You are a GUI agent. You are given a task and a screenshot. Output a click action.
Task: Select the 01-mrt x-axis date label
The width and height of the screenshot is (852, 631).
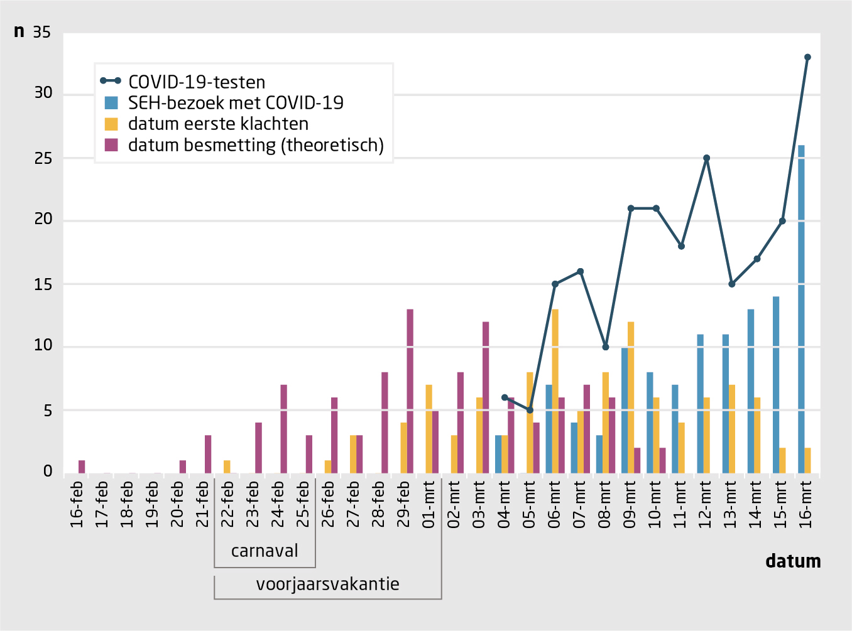pos(429,504)
